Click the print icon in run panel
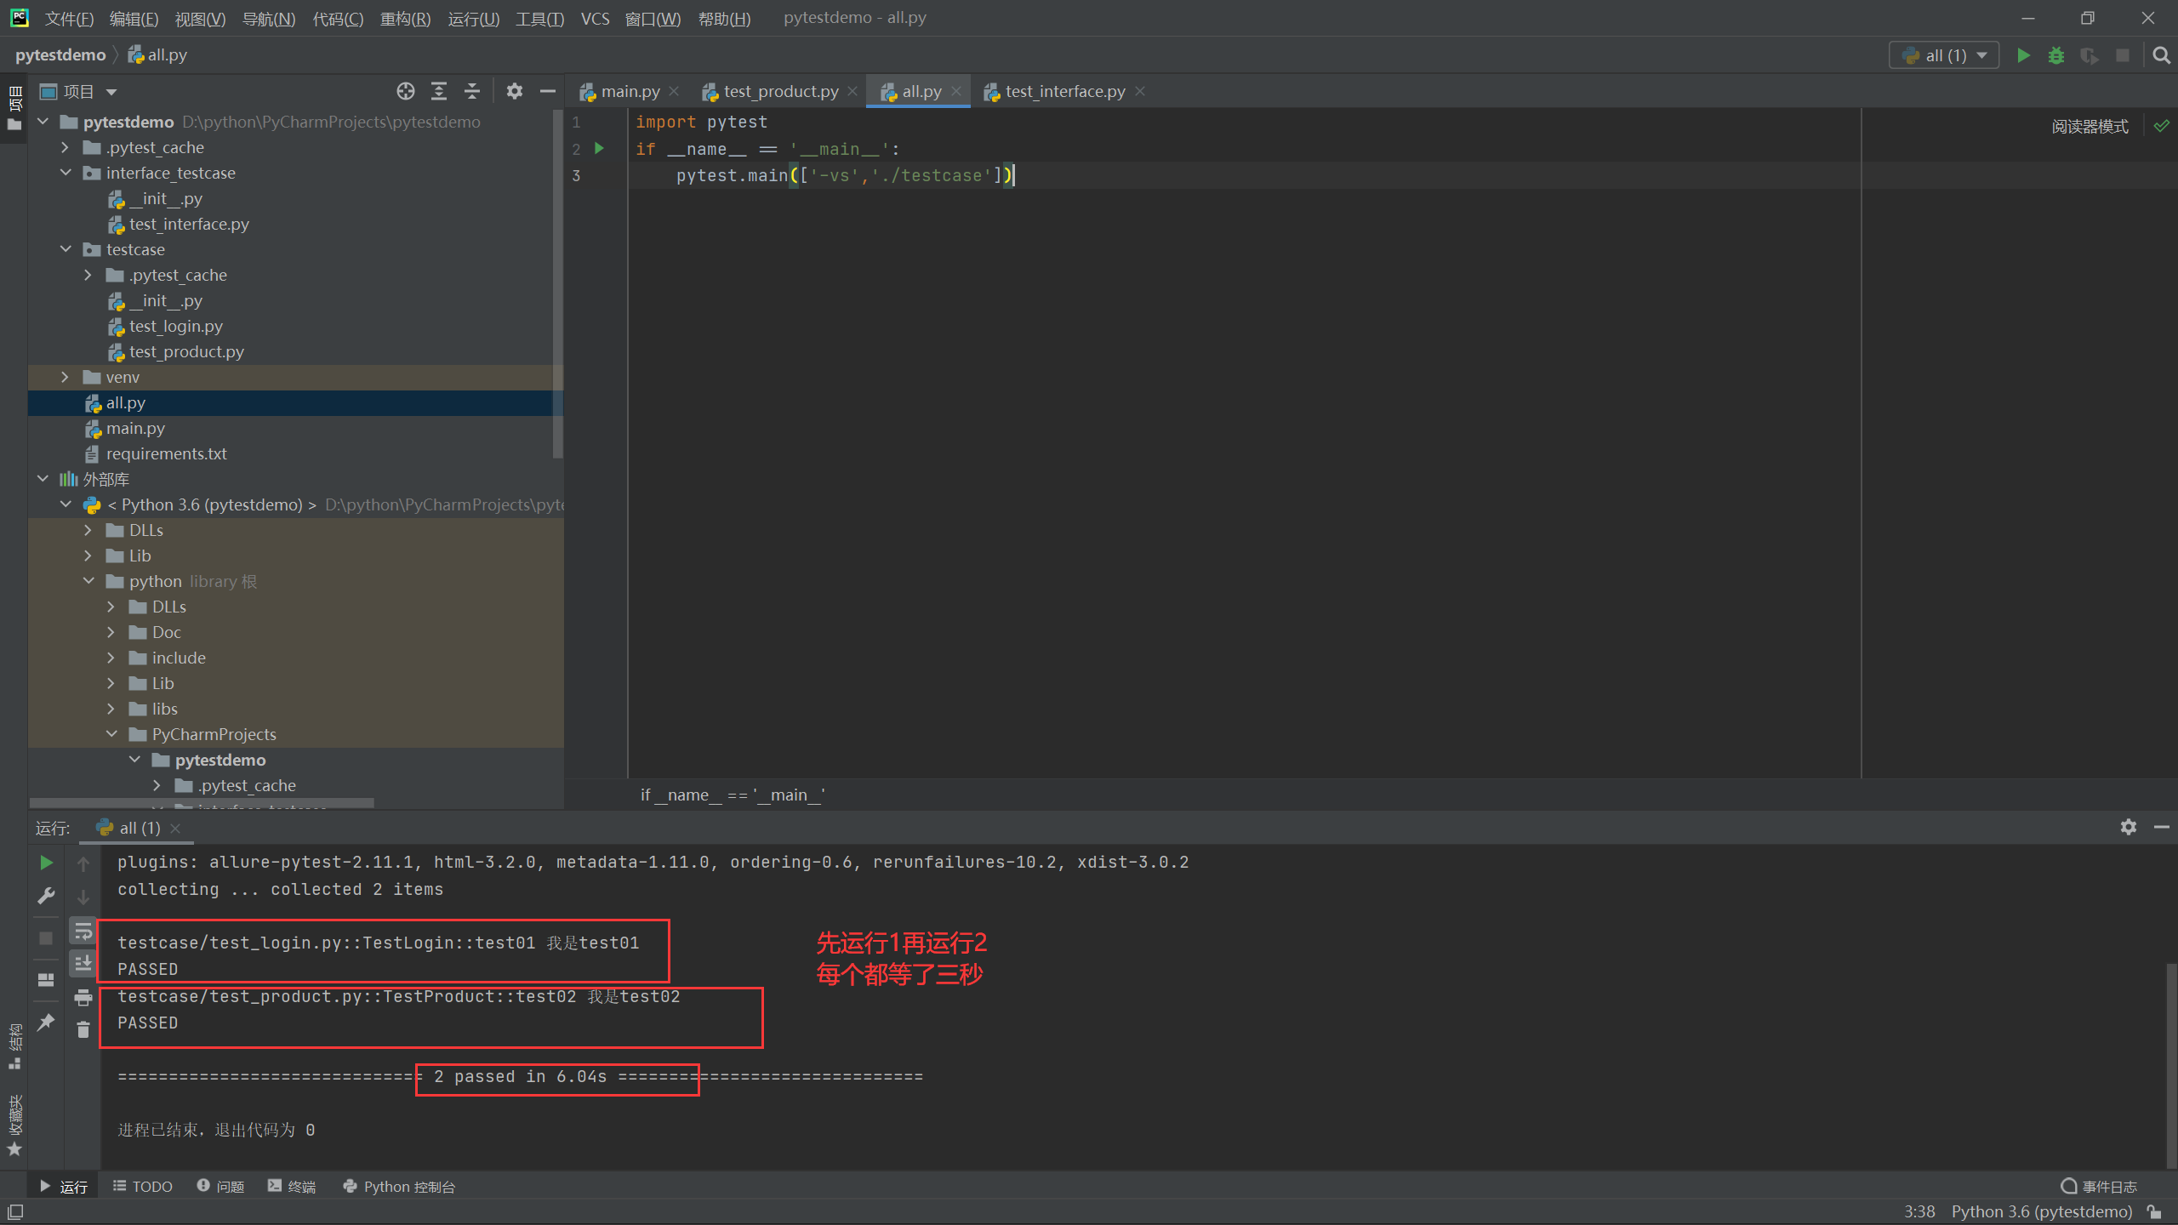Image resolution: width=2178 pixels, height=1225 pixels. click(83, 997)
